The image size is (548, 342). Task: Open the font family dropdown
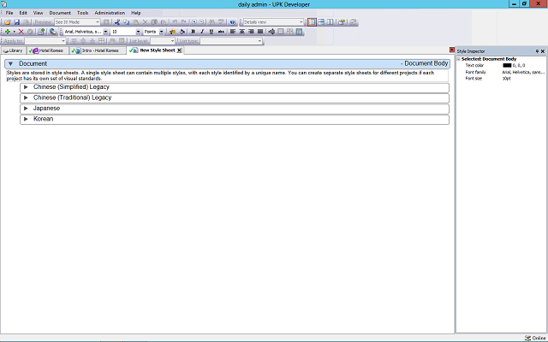pyautogui.click(x=105, y=32)
